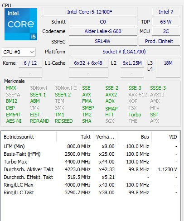184x221 pixels.
Task: Click the Intel 7 process field
Action: [x=166, y=12]
